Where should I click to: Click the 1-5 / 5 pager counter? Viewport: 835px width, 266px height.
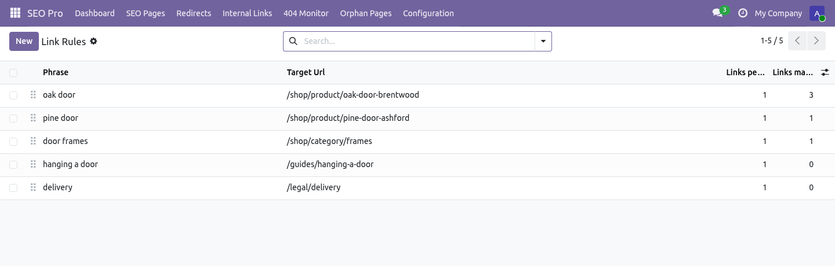point(772,40)
